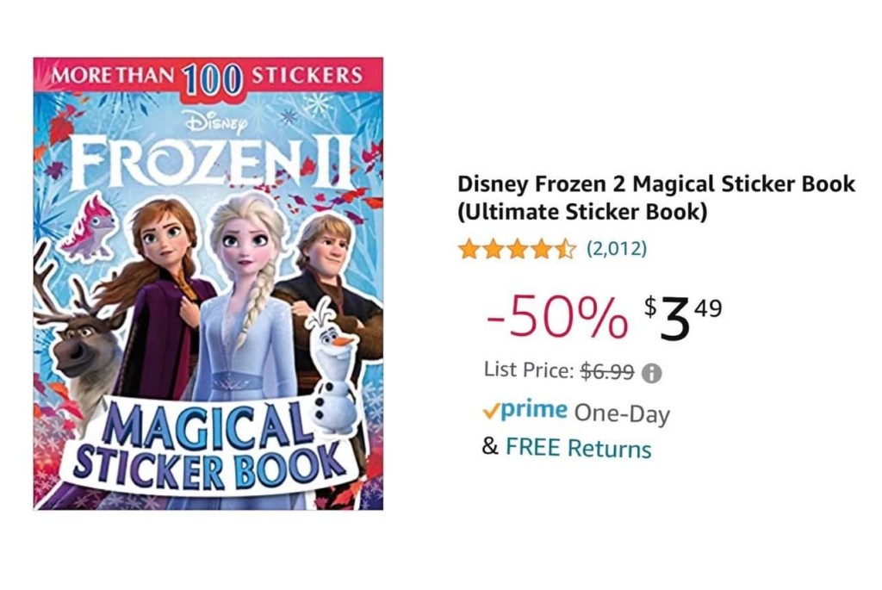Click Olaf the snowman on the cover

coord(332,362)
